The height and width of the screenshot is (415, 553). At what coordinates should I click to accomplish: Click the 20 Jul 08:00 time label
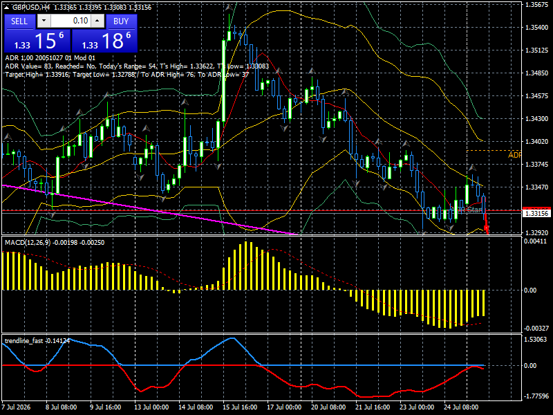pyautogui.click(x=328, y=407)
